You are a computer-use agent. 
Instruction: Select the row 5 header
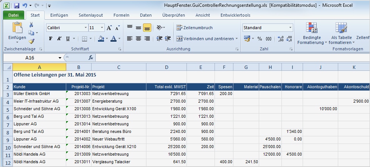[x=8, y=109]
